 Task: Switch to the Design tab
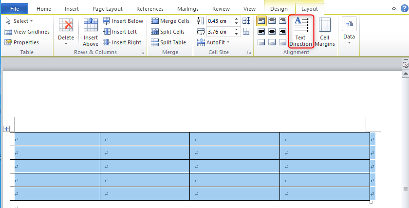coord(279,9)
